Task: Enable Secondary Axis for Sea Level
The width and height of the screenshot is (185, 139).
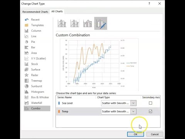Action: (150, 103)
